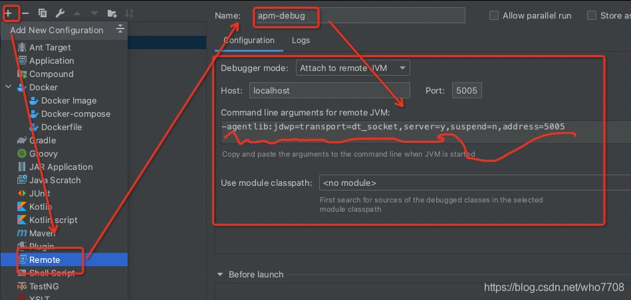Toggle the Store as checkbox
The height and width of the screenshot is (300, 631).
[592, 16]
